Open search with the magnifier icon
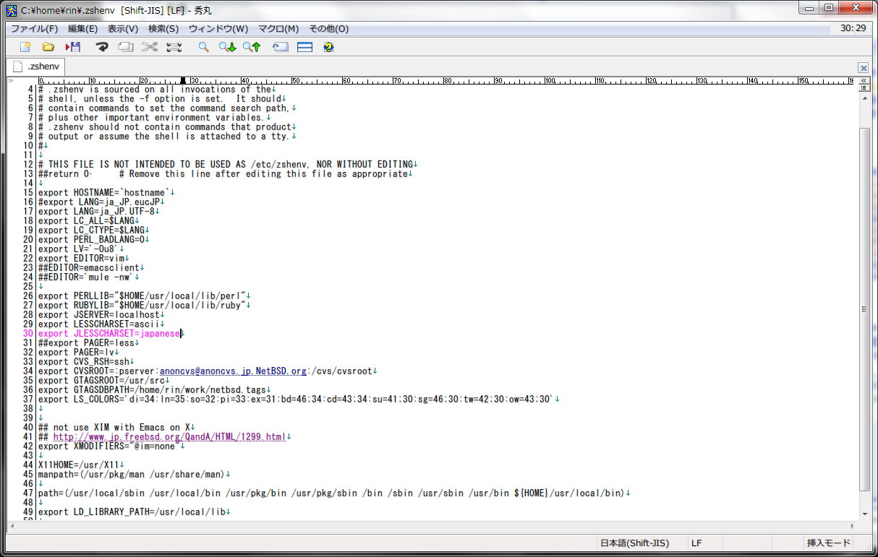Viewport: 878px width, 557px height. (204, 47)
